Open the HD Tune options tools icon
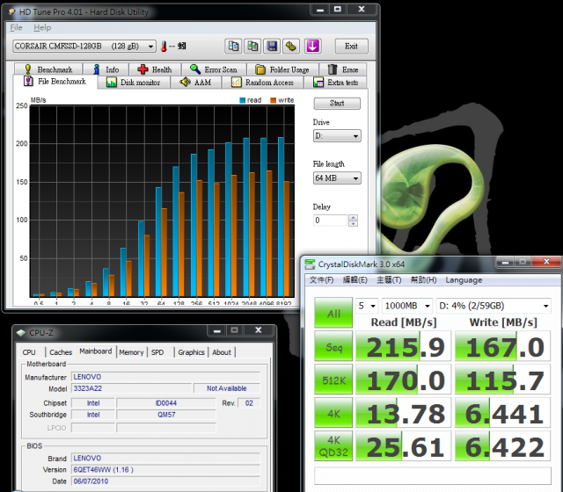Screen dimensions: 563x492 291,47
